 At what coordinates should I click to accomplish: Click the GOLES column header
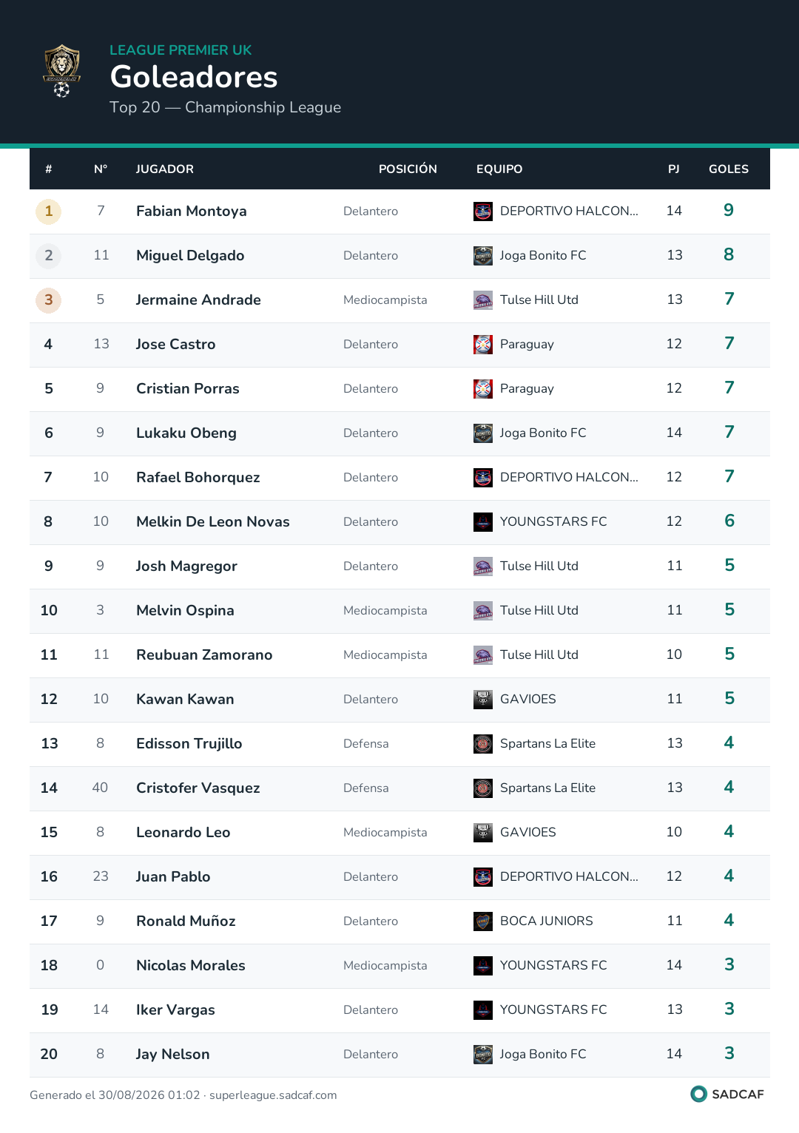tap(729, 169)
